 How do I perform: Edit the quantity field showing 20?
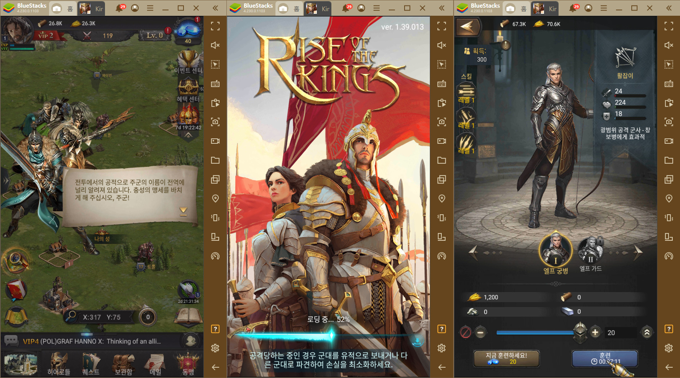[x=621, y=333]
